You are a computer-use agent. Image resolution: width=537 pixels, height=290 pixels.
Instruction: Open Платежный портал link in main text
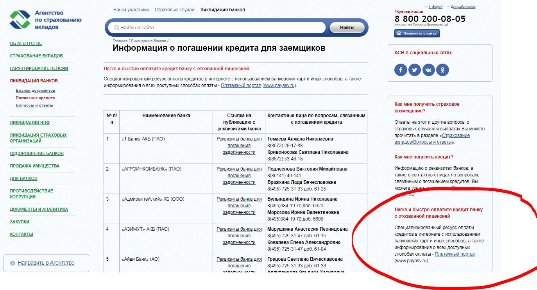click(x=241, y=85)
